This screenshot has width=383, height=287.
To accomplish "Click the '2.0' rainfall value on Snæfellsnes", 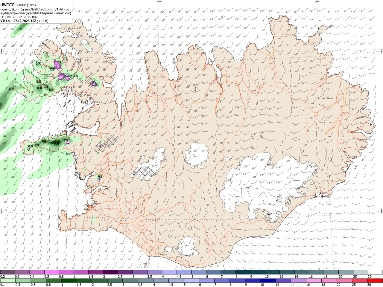I will pos(56,143).
